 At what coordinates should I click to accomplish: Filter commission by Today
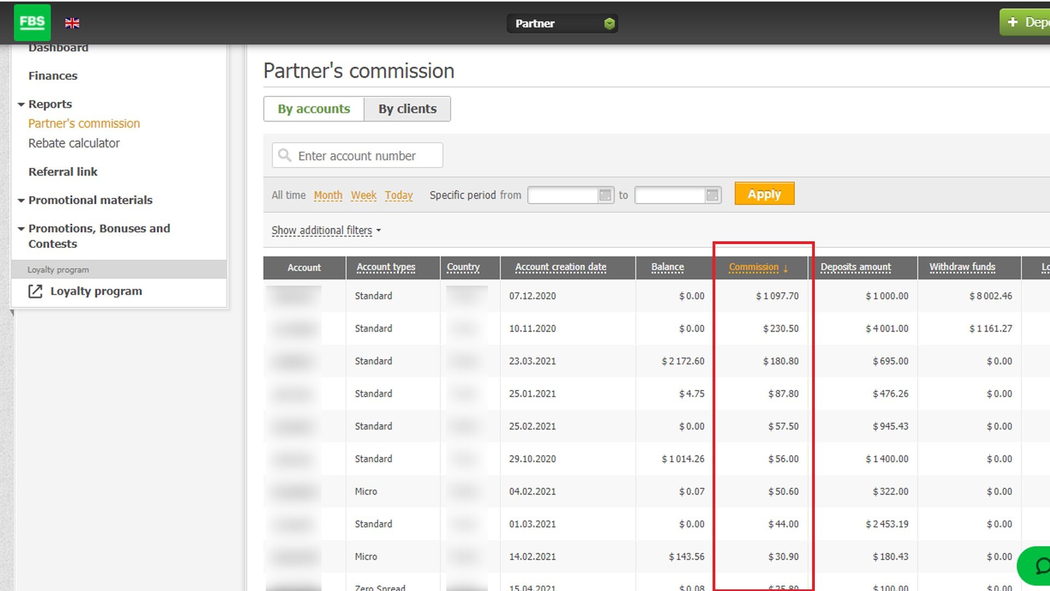tap(399, 195)
